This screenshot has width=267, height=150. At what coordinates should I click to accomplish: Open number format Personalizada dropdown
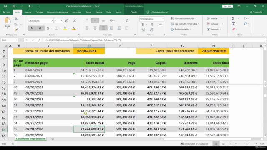(x=163, y=19)
